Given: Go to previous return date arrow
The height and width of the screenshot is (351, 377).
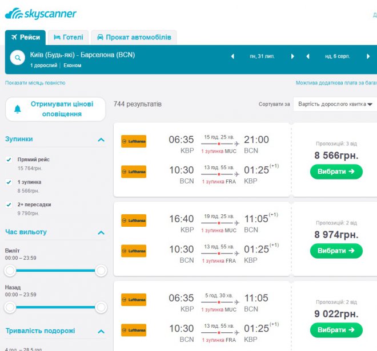Looking at the screenshot, I should click(308, 56).
